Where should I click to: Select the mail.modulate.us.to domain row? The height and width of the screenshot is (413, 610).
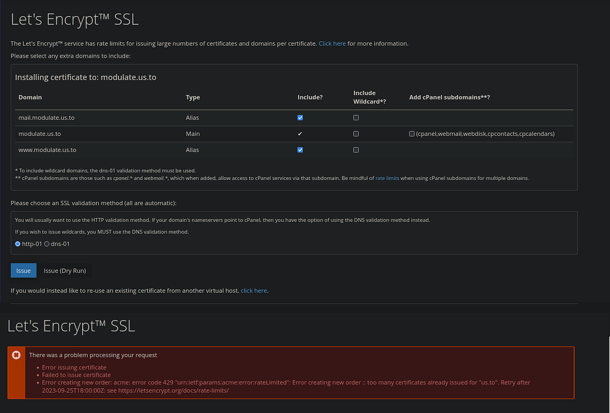point(46,117)
